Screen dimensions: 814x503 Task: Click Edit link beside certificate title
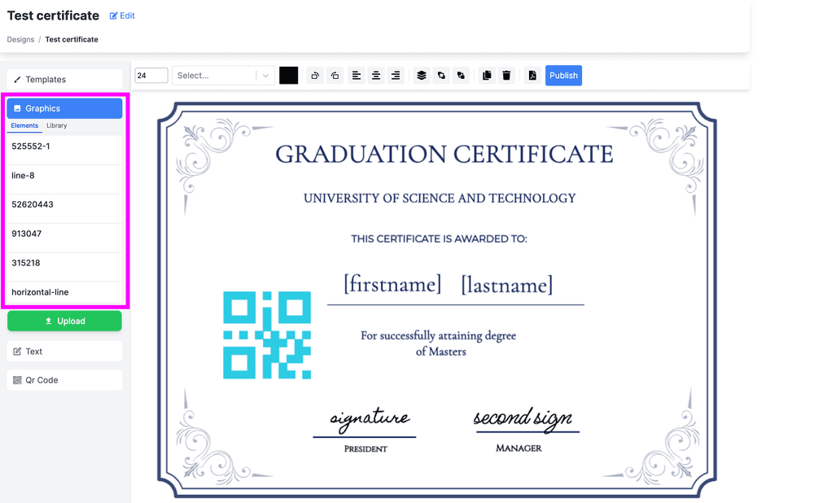point(122,15)
